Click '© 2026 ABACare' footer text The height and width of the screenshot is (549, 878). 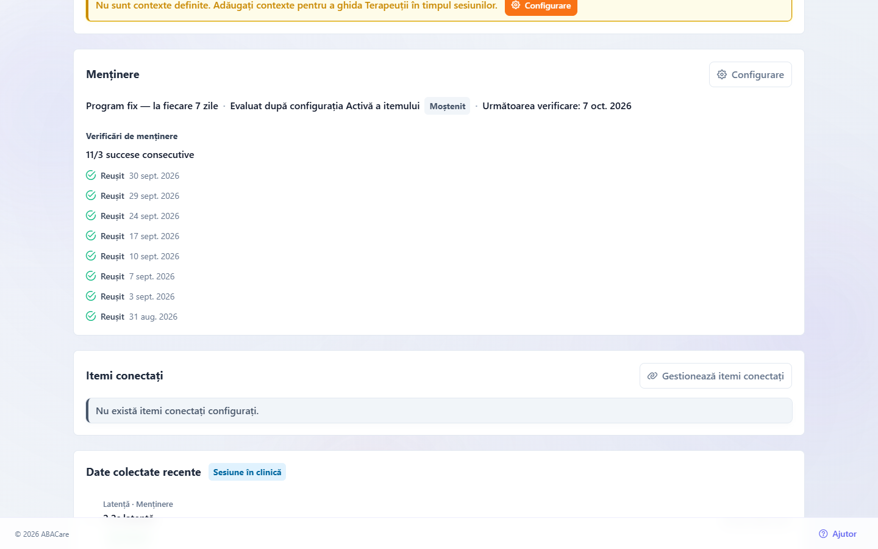[42, 534]
